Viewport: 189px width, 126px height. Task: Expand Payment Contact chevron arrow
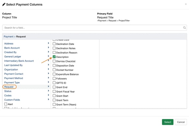point(48,73)
